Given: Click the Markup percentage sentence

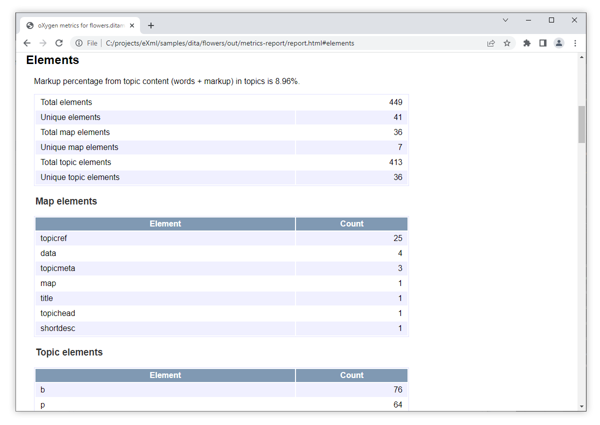Looking at the screenshot, I should [167, 81].
